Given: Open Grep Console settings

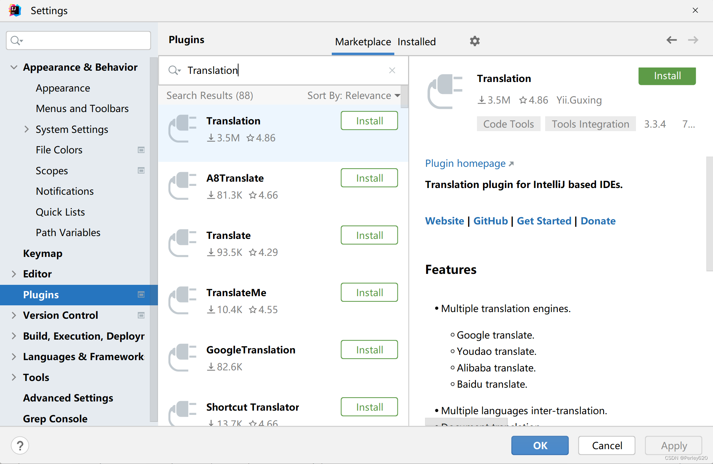Looking at the screenshot, I should [55, 419].
